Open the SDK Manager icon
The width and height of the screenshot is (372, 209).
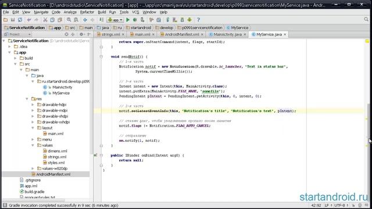[x=182, y=20]
